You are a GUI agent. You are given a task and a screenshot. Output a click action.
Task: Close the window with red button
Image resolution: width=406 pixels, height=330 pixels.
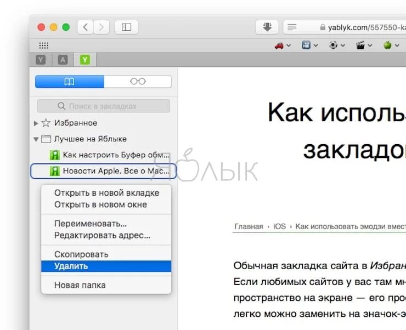click(41, 27)
